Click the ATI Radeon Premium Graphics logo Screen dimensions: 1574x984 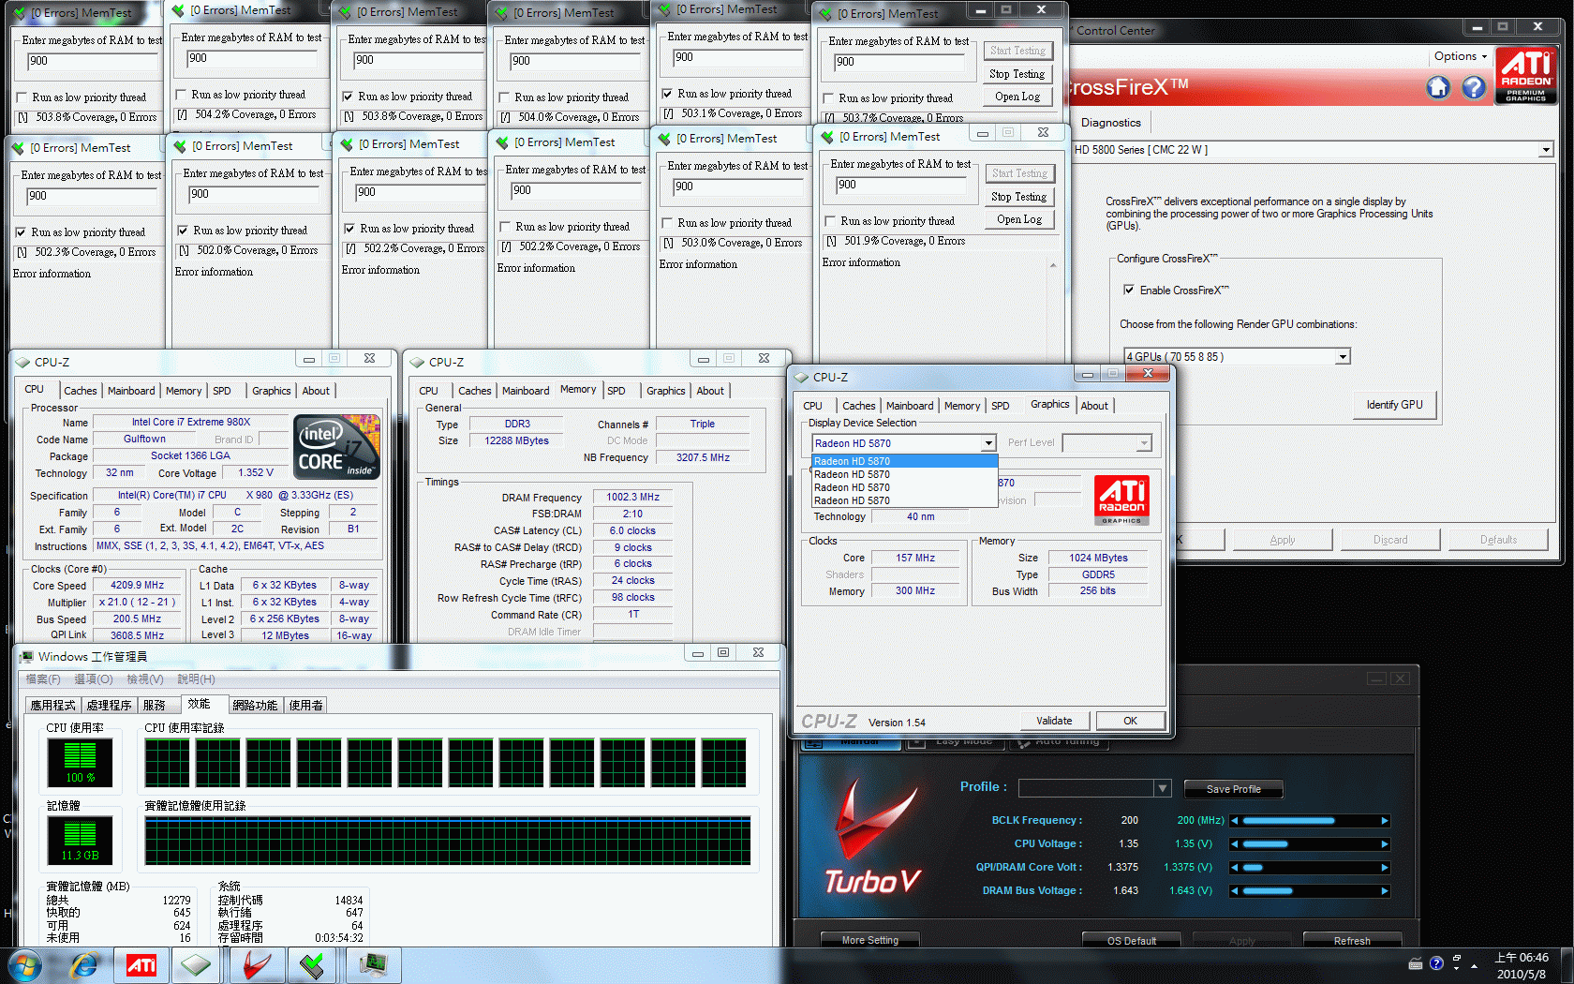[x=1525, y=76]
